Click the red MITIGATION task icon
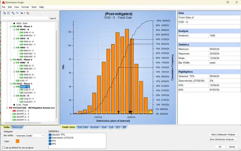The height and width of the screenshot is (151, 241). [x=10, y=108]
